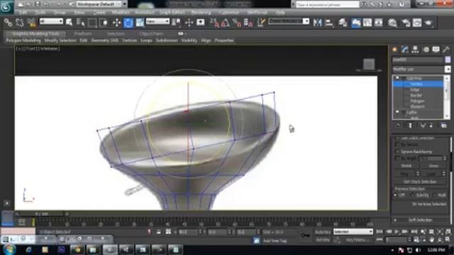Select the Multi preview selection radio
454x255 pixels.
(x=434, y=195)
